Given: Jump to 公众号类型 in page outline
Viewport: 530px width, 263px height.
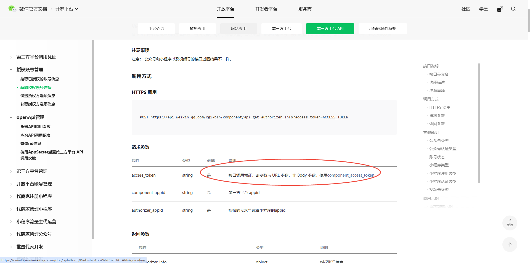Looking at the screenshot, I should tap(439, 140).
